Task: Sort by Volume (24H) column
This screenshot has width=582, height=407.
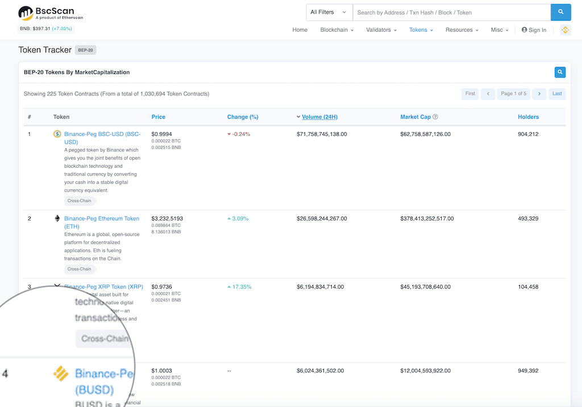Action: pos(319,117)
